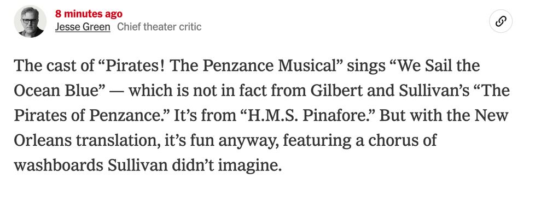Click the word "cast" in the first line
547x208 pixels.
pyautogui.click(x=57, y=66)
